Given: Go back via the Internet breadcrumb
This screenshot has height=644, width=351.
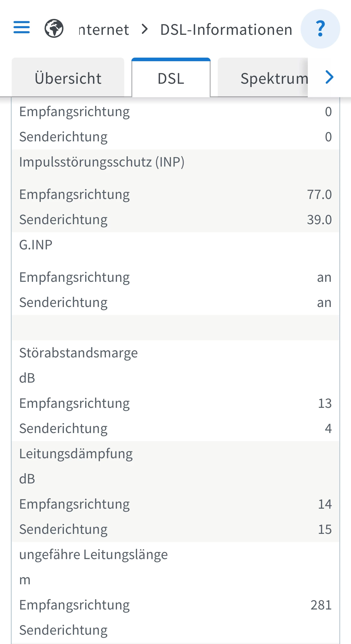Looking at the screenshot, I should coord(104,29).
